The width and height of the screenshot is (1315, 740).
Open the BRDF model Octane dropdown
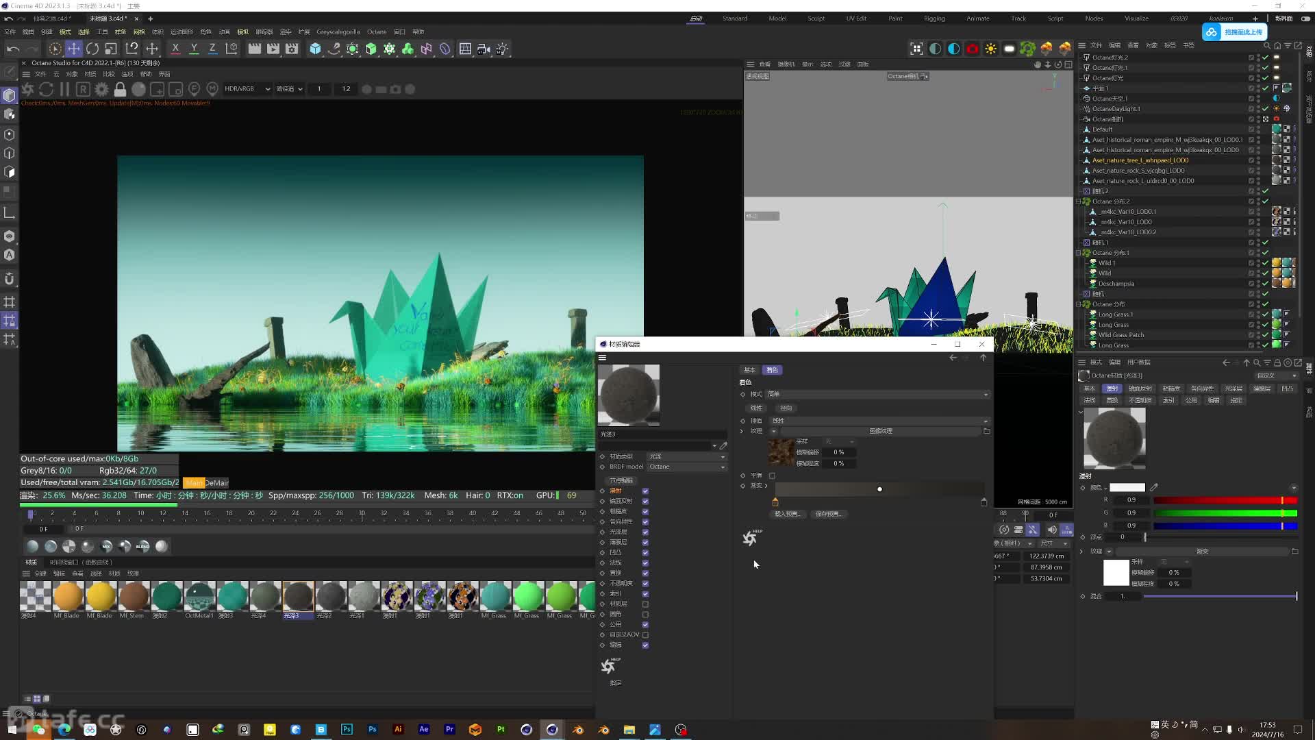point(687,467)
